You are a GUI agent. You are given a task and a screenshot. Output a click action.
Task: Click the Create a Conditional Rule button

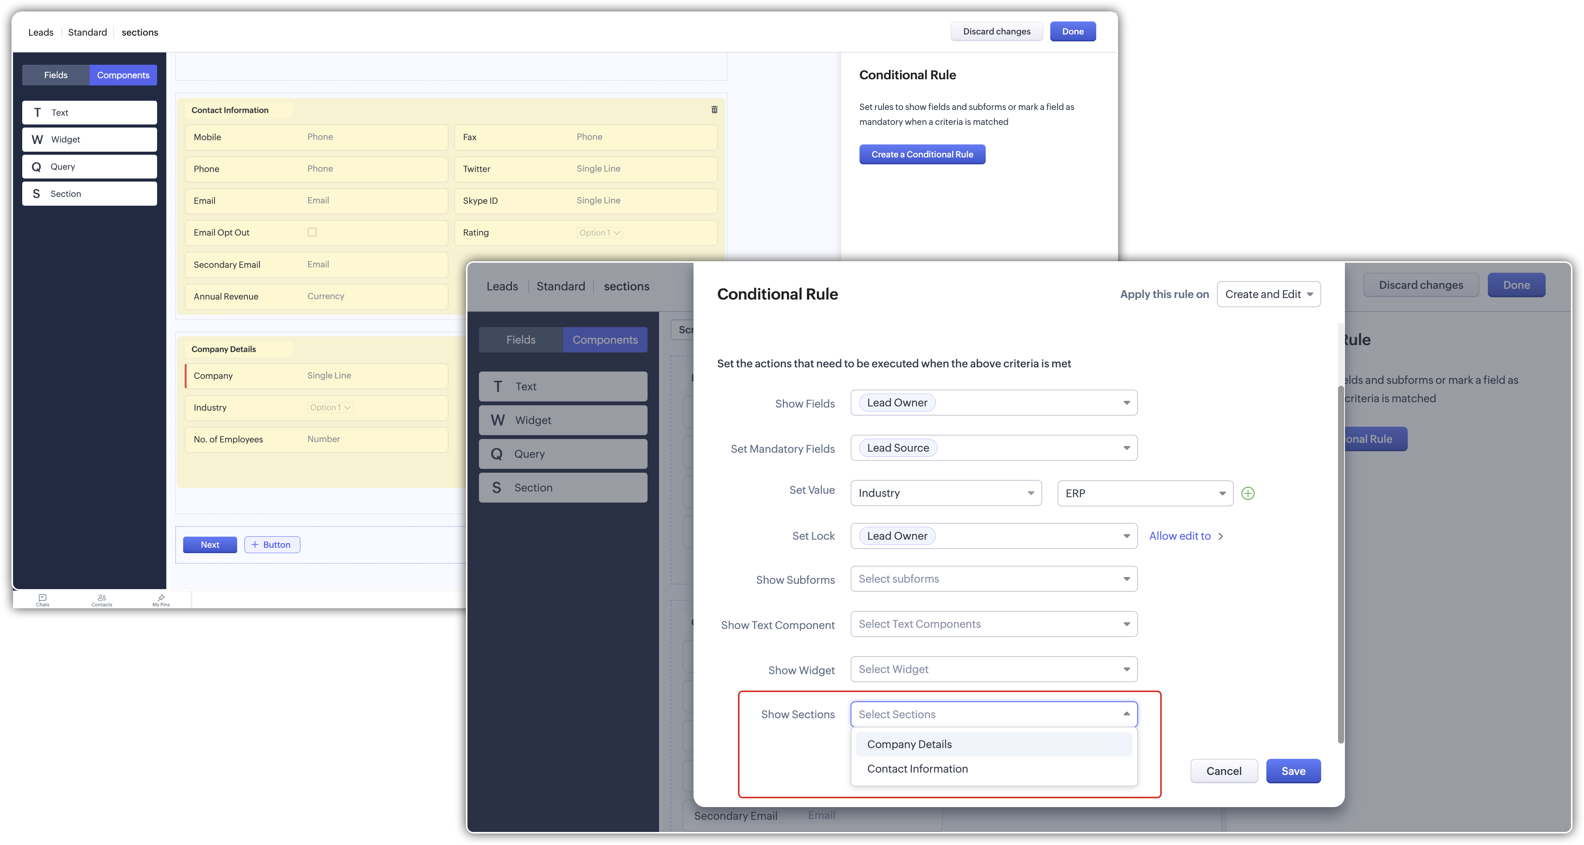[x=922, y=154]
